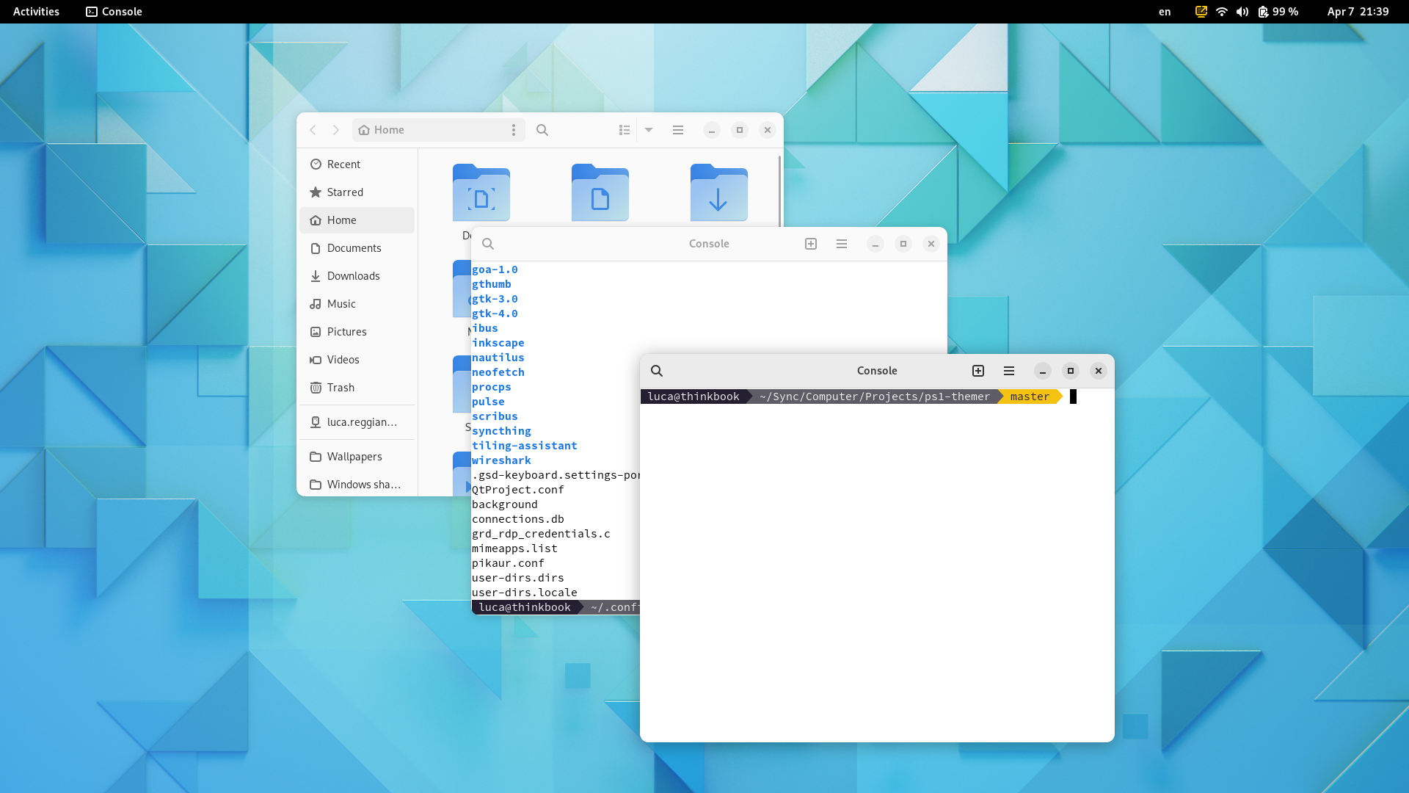Select Starred in Files sidebar
The height and width of the screenshot is (793, 1409).
pyautogui.click(x=345, y=192)
